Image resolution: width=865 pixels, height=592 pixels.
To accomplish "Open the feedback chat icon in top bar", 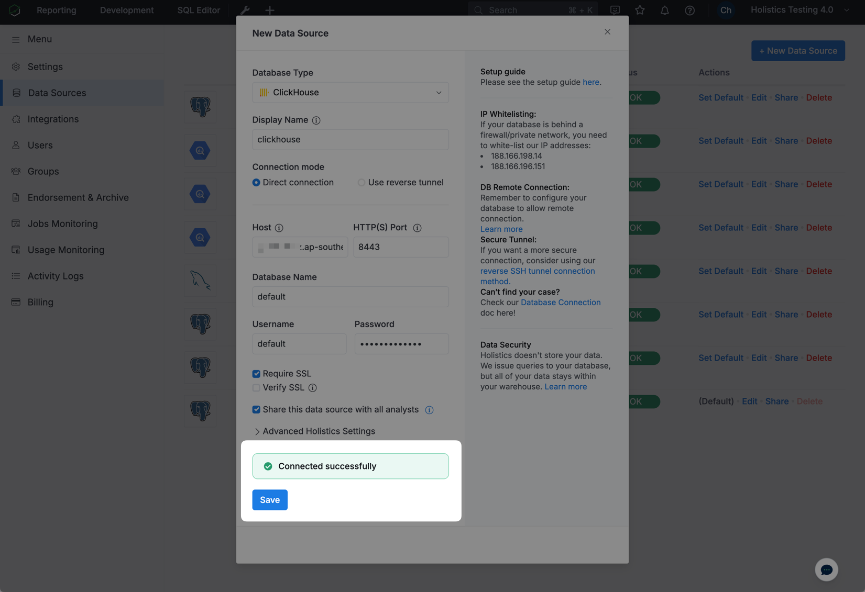I will pos(615,10).
